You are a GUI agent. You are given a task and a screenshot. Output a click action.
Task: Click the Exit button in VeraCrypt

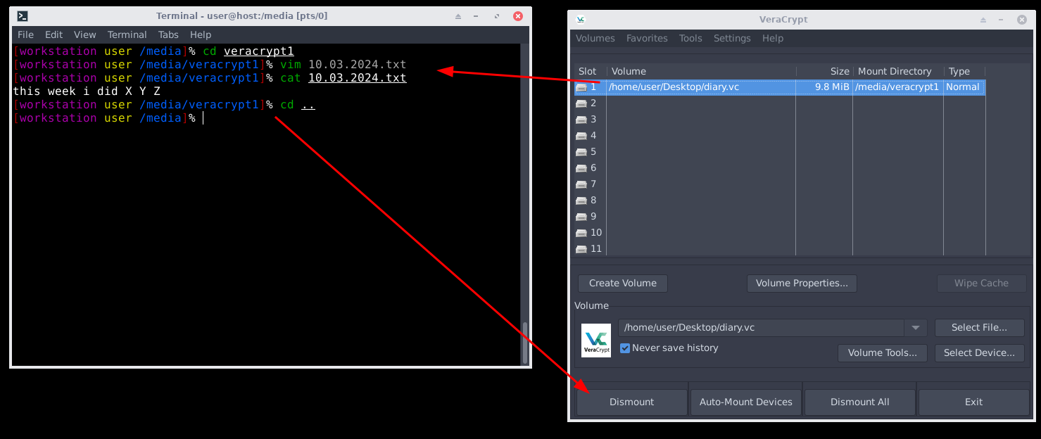point(974,402)
